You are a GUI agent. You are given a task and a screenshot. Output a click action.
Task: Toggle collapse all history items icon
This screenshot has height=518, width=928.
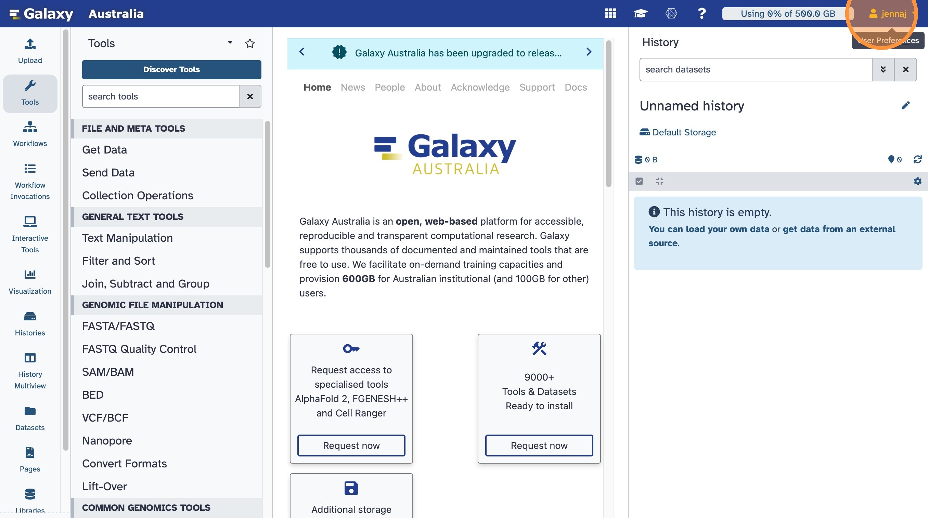659,181
